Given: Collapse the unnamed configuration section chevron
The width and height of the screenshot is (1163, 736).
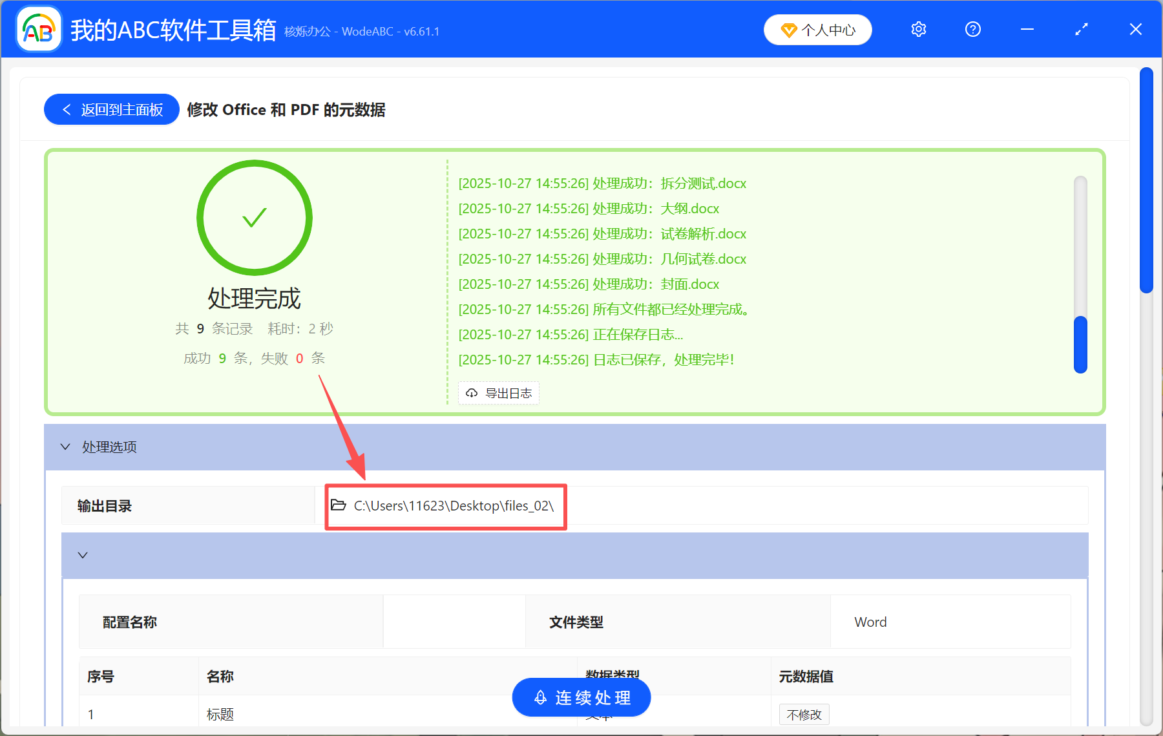Looking at the screenshot, I should pyautogui.click(x=83, y=555).
